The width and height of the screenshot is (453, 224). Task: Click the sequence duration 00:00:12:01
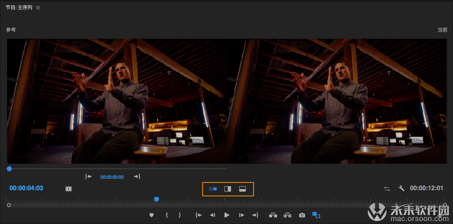[426, 188]
